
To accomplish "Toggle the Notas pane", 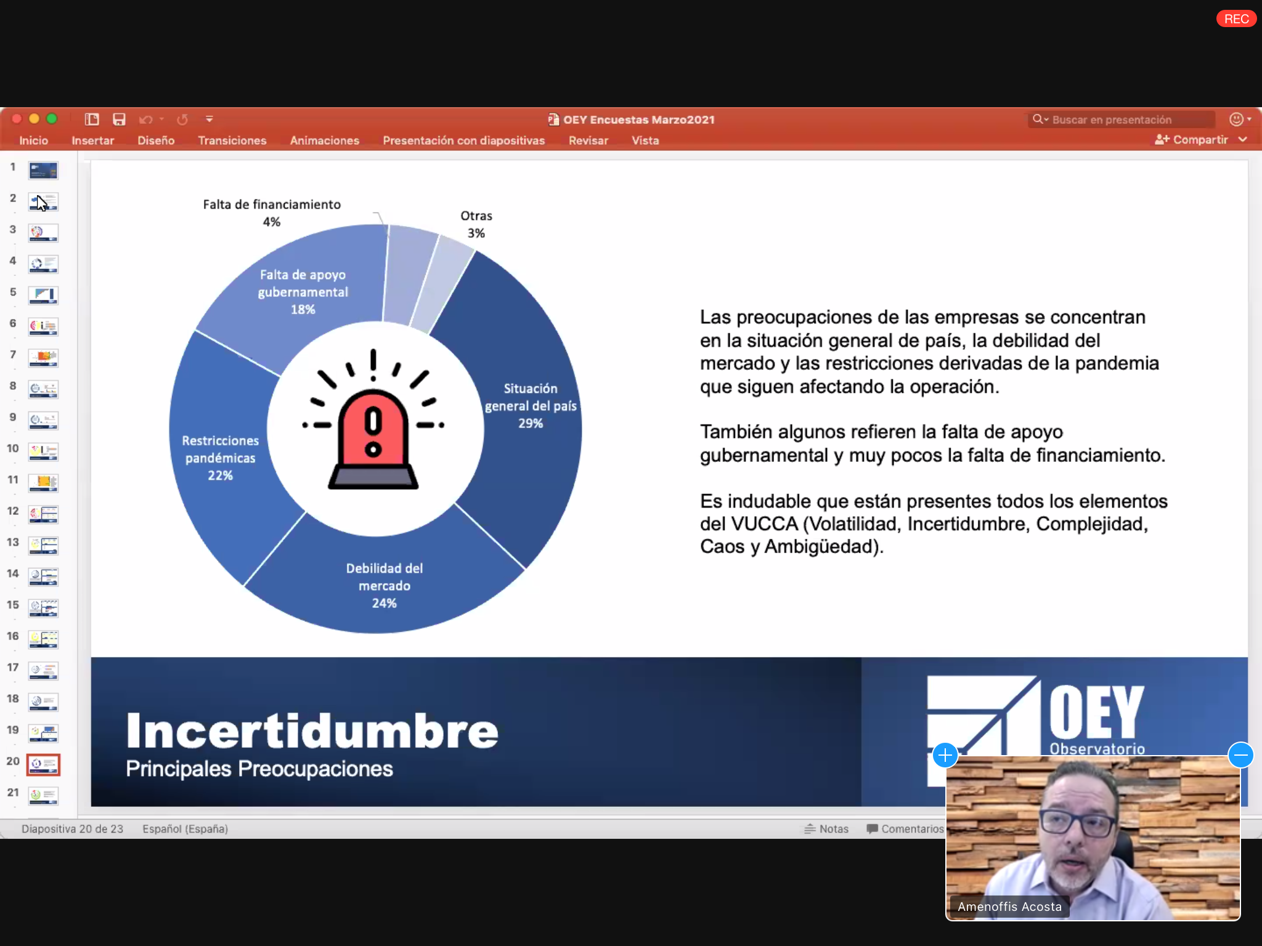I will pyautogui.click(x=826, y=829).
